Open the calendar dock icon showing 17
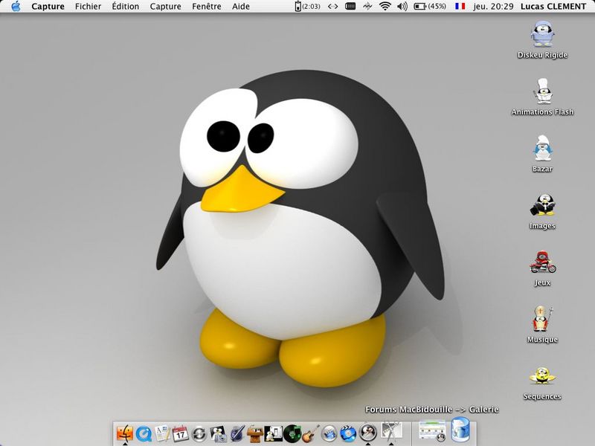Viewport: 595px width, 446px height. click(x=180, y=433)
